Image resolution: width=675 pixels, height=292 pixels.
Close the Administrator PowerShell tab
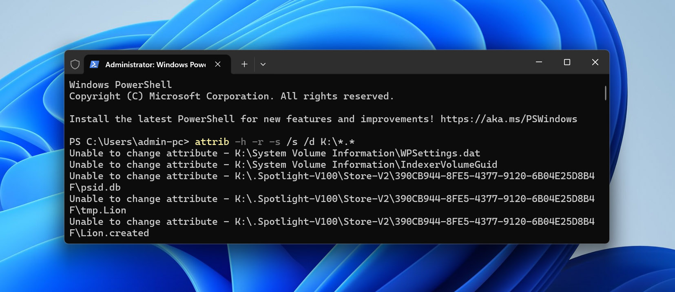pos(218,64)
